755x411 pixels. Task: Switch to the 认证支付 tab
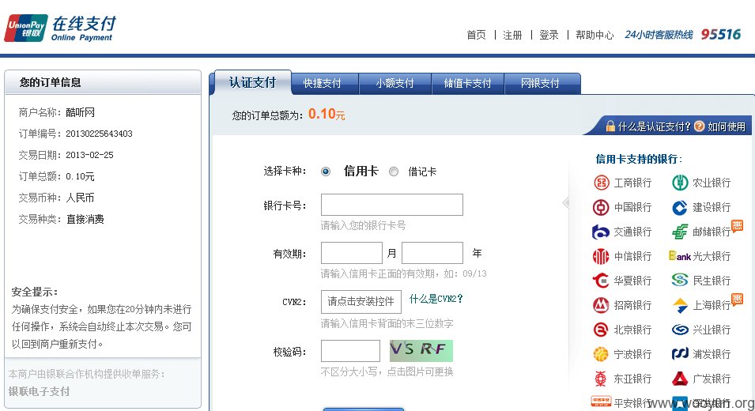251,83
